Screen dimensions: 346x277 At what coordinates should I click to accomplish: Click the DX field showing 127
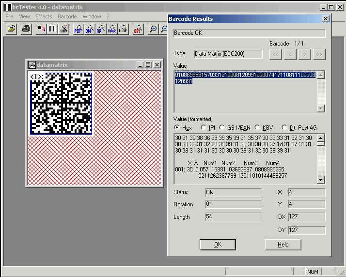307,216
